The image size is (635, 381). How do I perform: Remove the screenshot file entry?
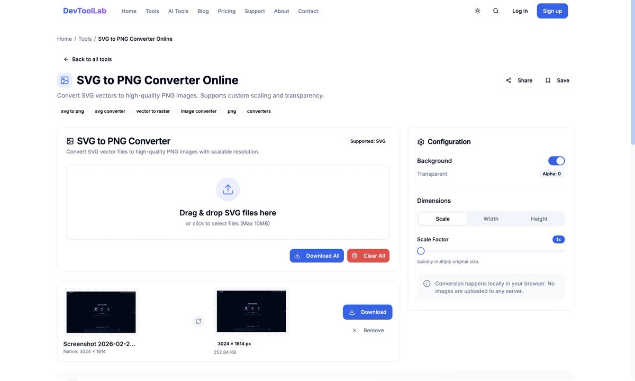(x=368, y=330)
